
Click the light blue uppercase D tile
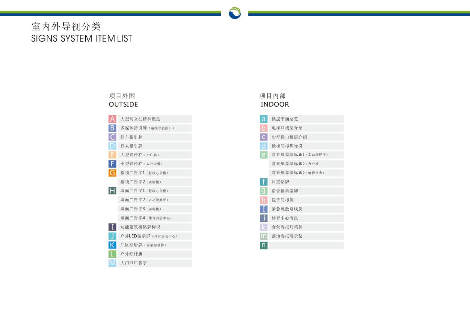point(112,146)
